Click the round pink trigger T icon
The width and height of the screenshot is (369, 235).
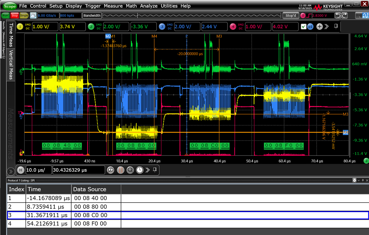coord(303,16)
